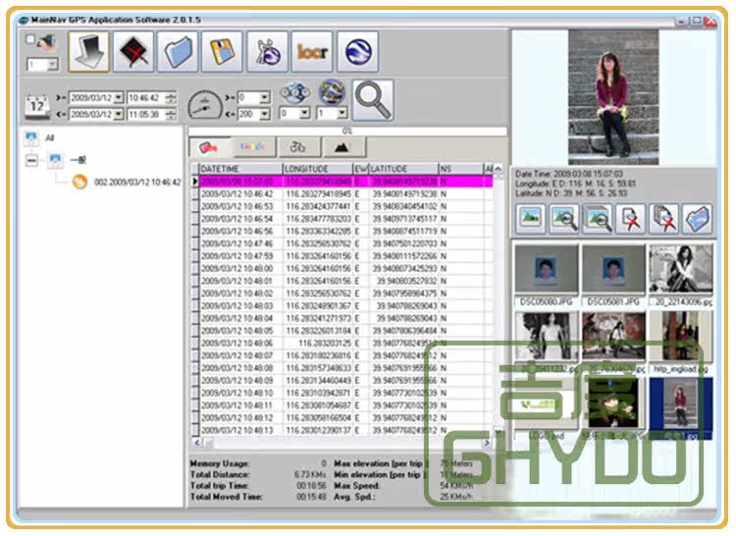The height and width of the screenshot is (536, 736).
Task: Click the table's vertical scrollbar up arrow
Action: pyautogui.click(x=499, y=169)
